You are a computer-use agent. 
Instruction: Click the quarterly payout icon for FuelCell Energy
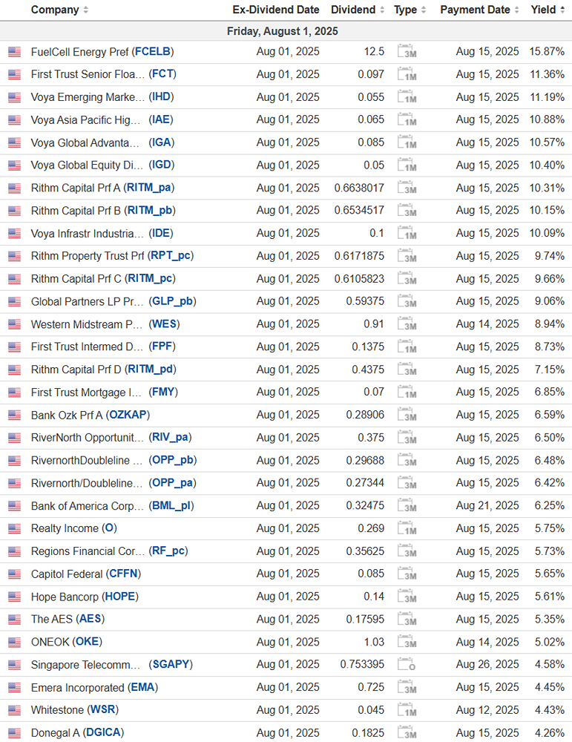(x=406, y=52)
